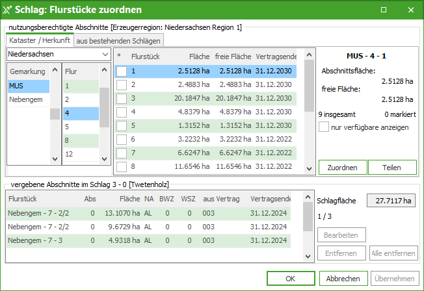Image resolution: width=424 pixels, height=291 pixels.
Task: Maximize the dialog window
Action: [384, 10]
